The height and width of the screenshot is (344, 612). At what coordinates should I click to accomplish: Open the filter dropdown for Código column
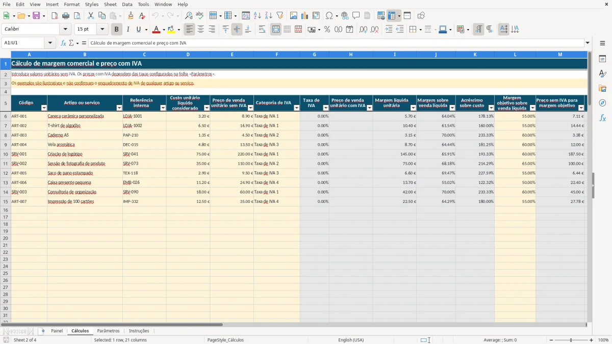44,108
